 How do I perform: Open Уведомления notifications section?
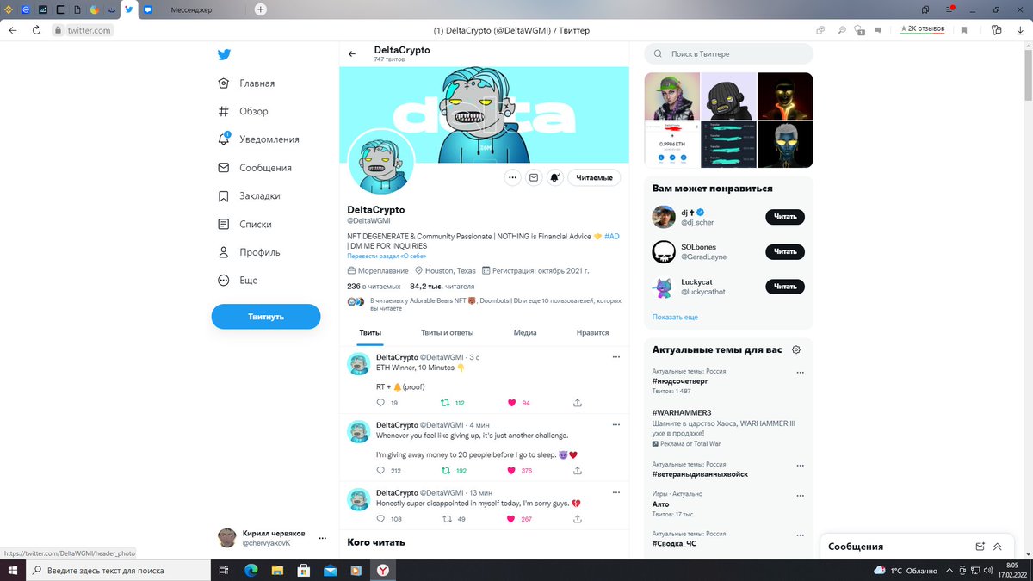pyautogui.click(x=258, y=139)
